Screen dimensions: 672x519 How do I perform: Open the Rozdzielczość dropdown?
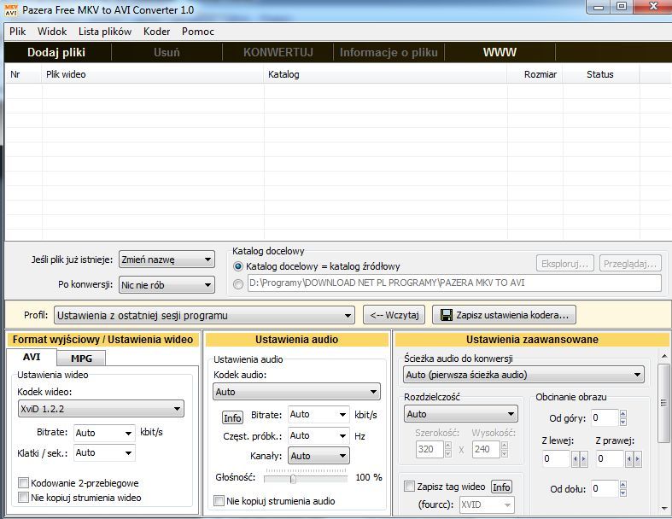pyautogui.click(x=461, y=414)
